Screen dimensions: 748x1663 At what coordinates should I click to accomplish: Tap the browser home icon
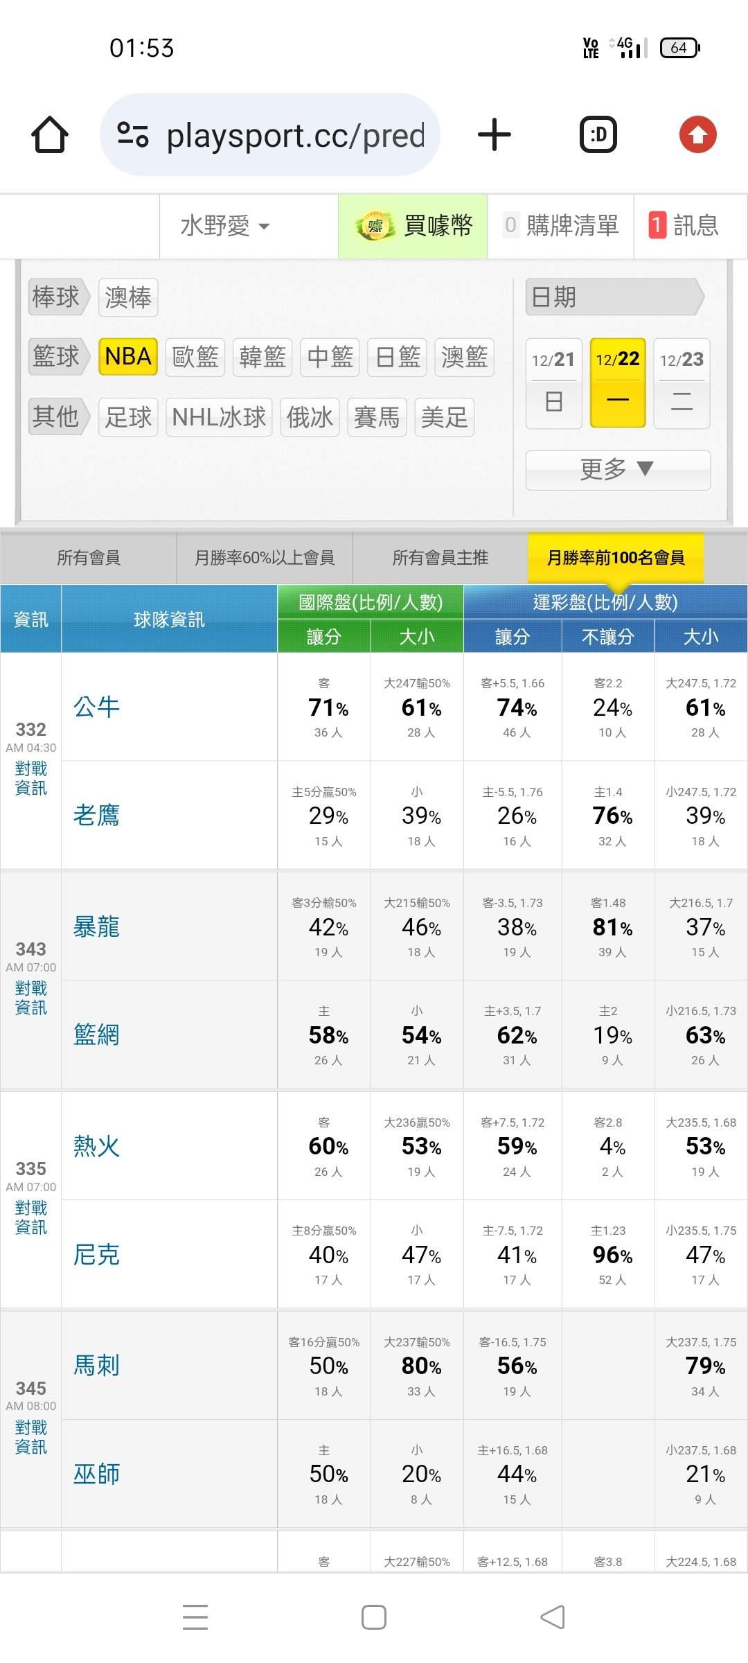50,134
